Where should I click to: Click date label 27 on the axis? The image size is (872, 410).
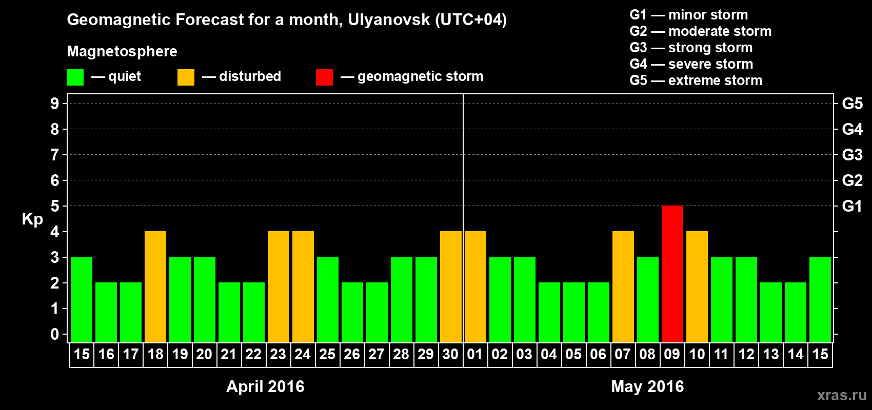point(376,355)
